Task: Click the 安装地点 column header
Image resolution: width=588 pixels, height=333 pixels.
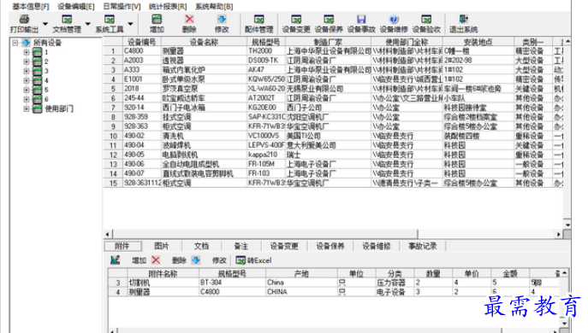Action: pos(478,42)
